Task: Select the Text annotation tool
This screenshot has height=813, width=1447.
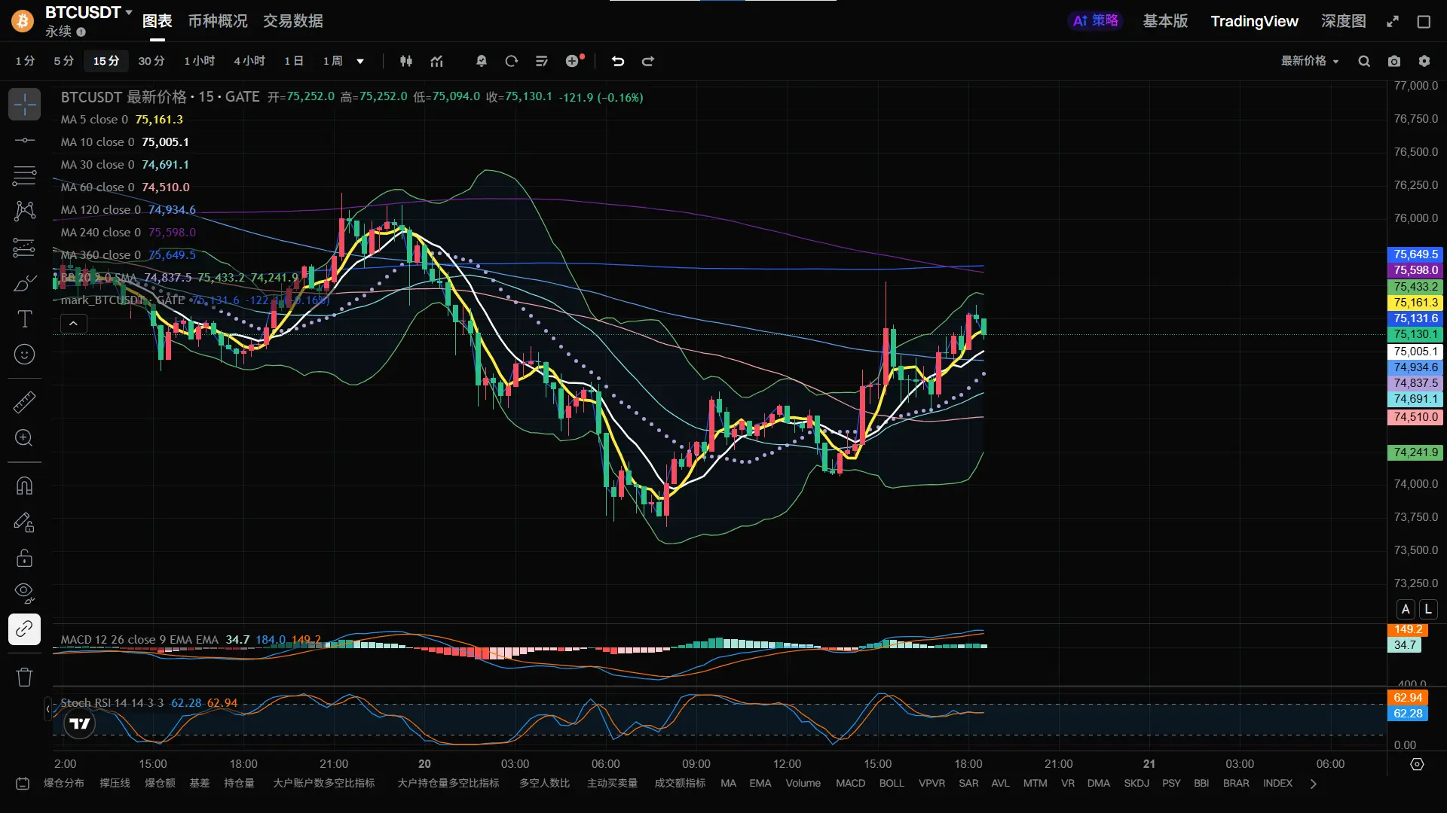Action: click(x=24, y=319)
